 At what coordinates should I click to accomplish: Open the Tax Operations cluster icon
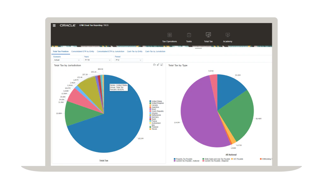(169, 35)
